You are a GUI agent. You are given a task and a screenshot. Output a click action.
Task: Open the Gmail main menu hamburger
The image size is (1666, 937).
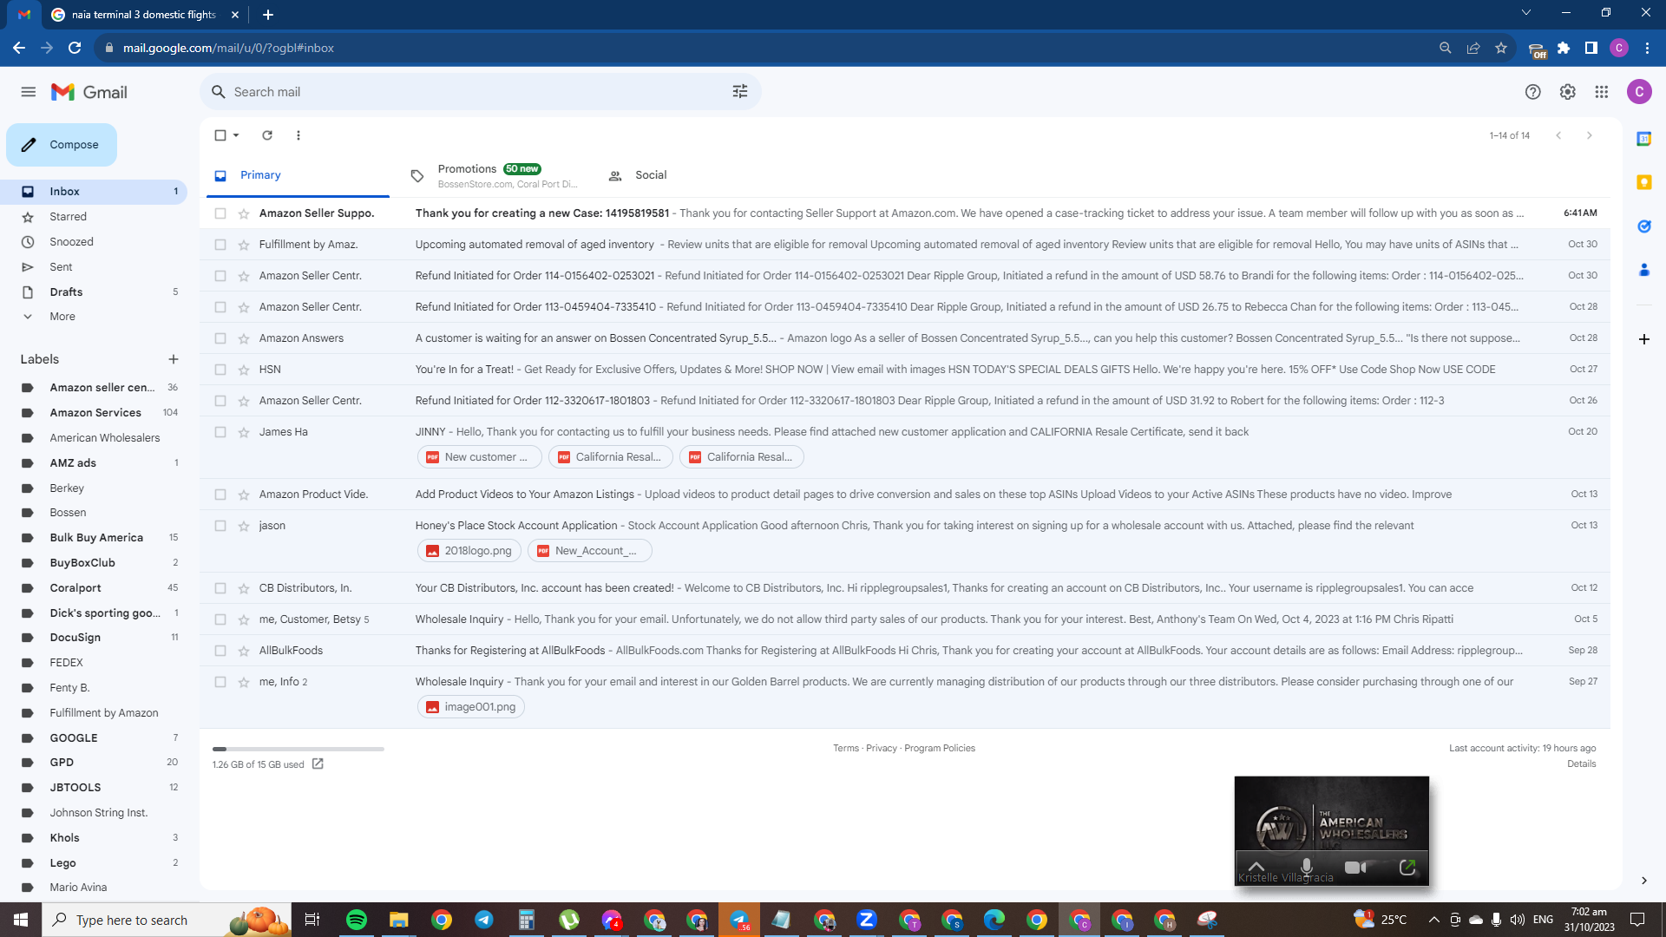click(29, 92)
